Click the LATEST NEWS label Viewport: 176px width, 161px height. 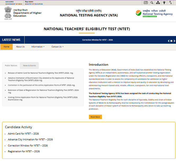tap(11, 40)
